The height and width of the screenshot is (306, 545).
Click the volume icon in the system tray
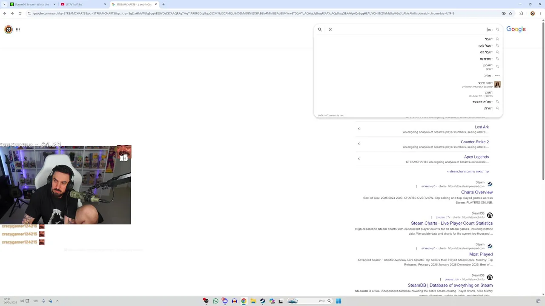[x=22, y=301]
